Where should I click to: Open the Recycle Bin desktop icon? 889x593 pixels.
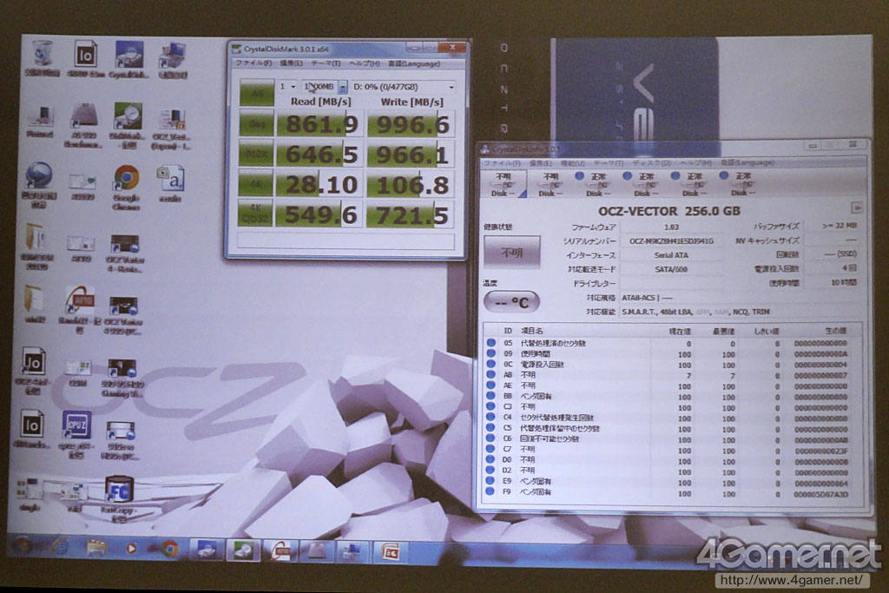click(43, 57)
